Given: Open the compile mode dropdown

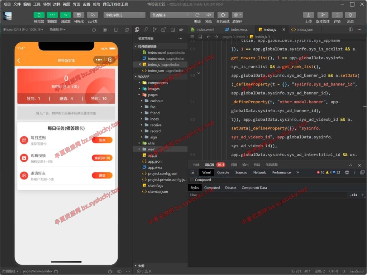Looking at the screenshot, I should tap(170, 15).
